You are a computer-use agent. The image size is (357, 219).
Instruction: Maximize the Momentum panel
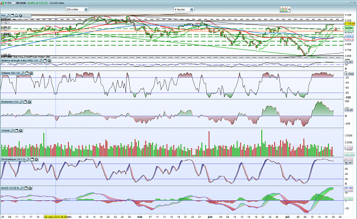pos(25,102)
